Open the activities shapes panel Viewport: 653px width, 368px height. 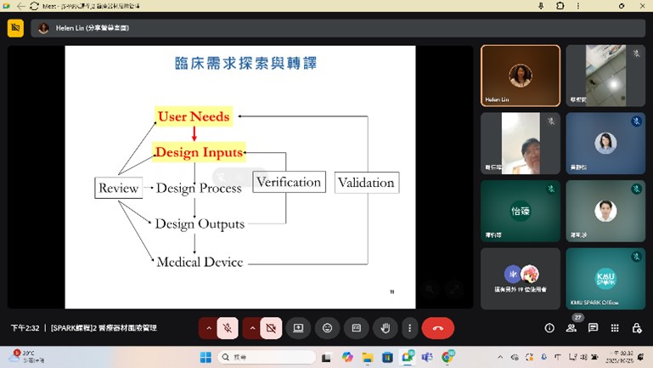coord(615,328)
